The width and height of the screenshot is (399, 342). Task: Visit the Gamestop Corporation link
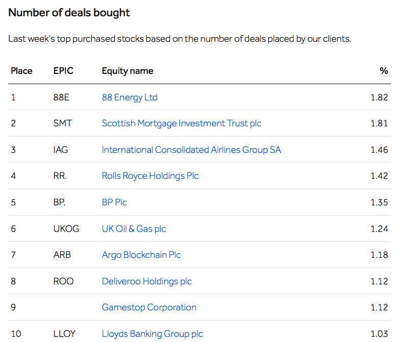pyautogui.click(x=149, y=307)
